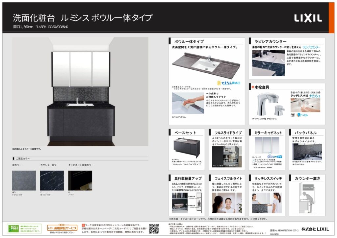
Task: Click the LIXIL長期保証サービス logo
Action: (x=62, y=227)
